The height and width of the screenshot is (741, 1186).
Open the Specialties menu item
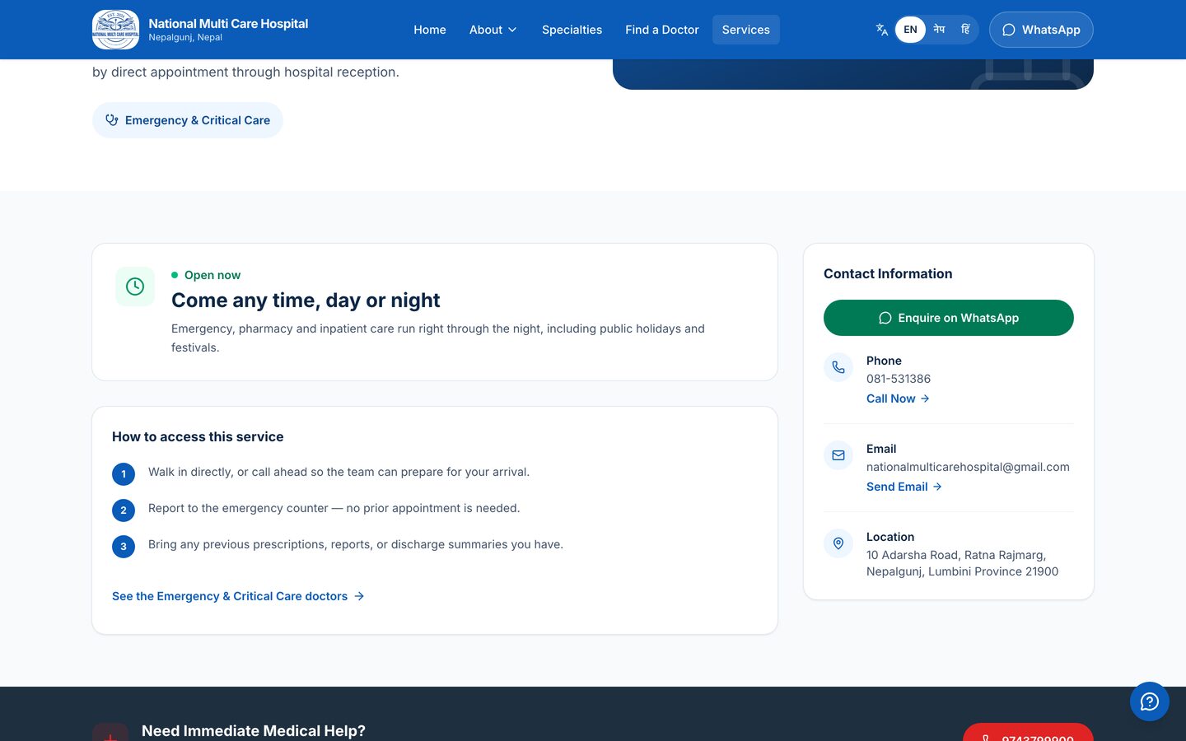coord(572,30)
